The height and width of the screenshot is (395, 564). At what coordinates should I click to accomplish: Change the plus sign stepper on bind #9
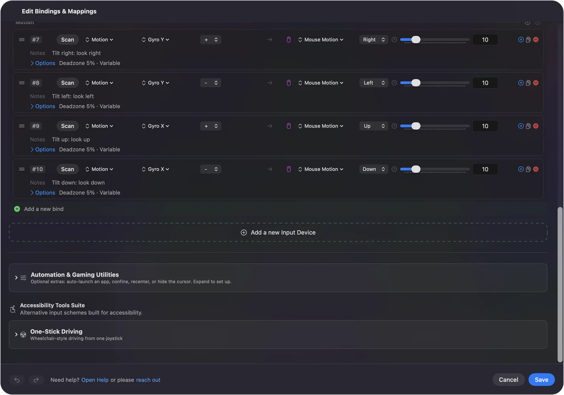(x=211, y=126)
